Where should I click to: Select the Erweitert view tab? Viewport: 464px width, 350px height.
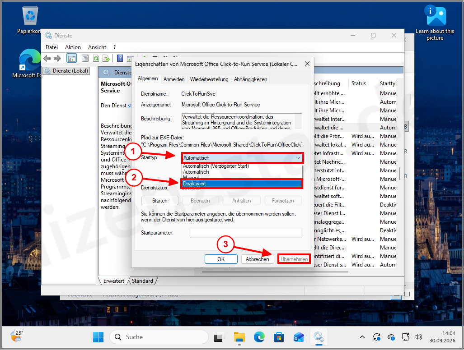[114, 281]
